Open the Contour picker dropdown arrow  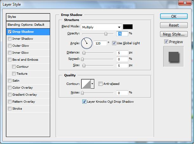coord(92,84)
